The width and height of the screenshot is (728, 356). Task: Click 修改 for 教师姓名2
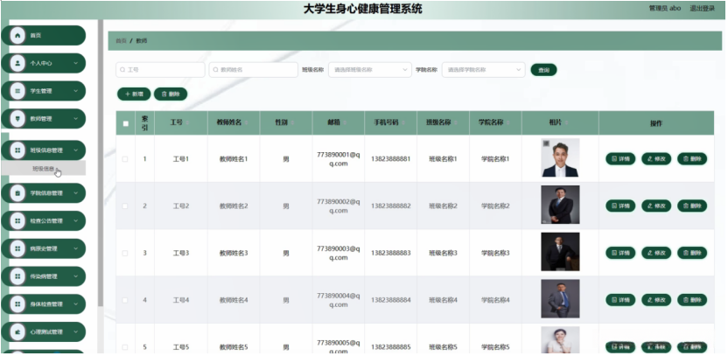[656, 206]
